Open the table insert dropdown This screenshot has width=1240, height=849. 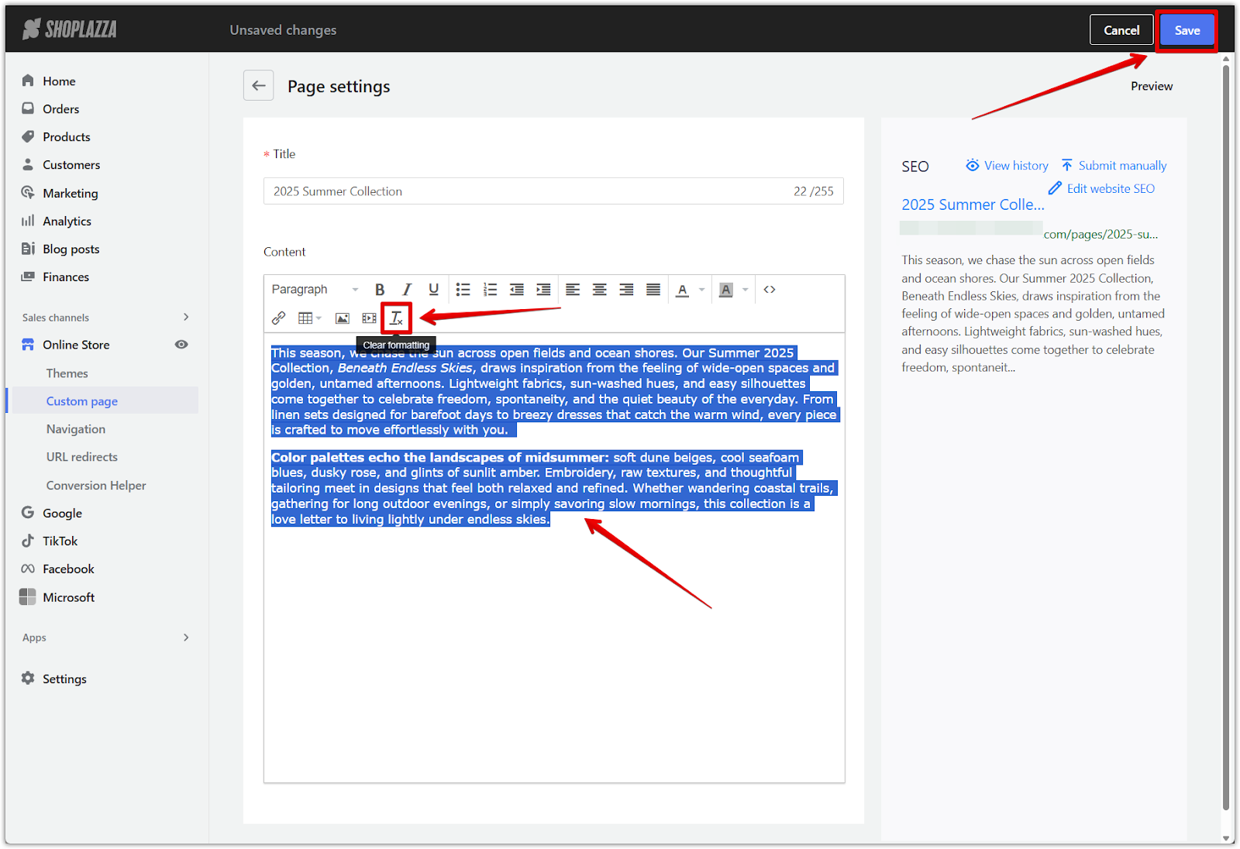(310, 318)
